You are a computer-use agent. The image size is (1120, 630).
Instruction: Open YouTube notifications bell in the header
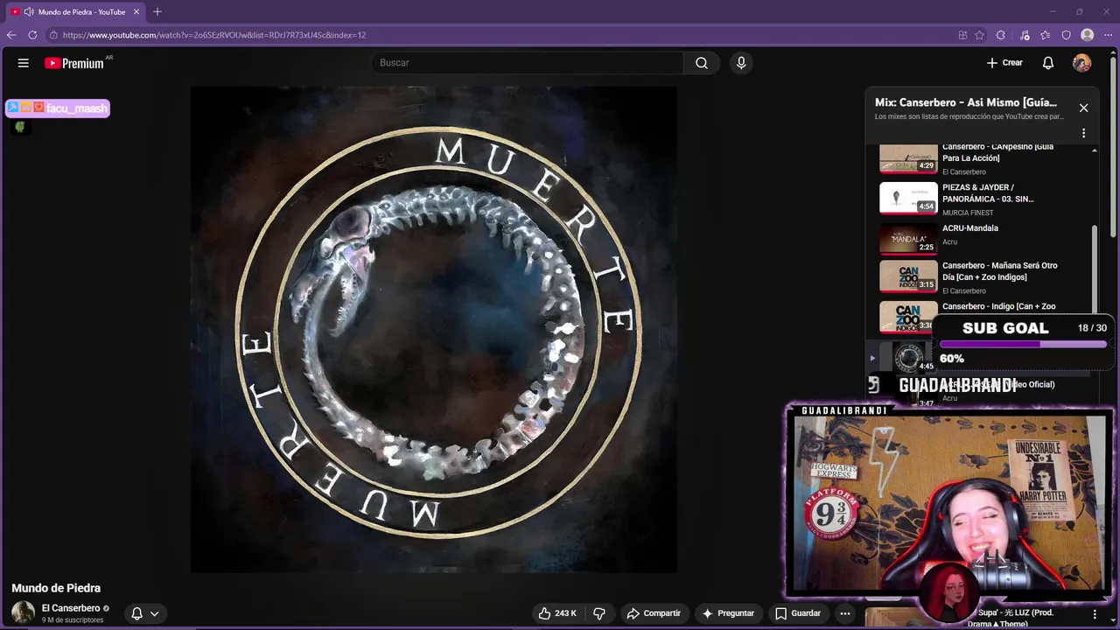(x=1048, y=63)
